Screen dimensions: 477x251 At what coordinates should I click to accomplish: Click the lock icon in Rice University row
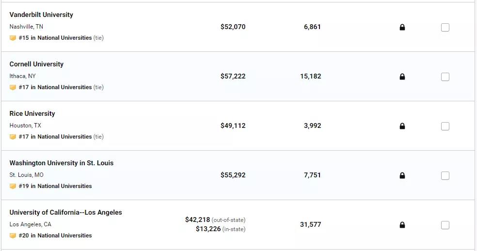point(402,126)
